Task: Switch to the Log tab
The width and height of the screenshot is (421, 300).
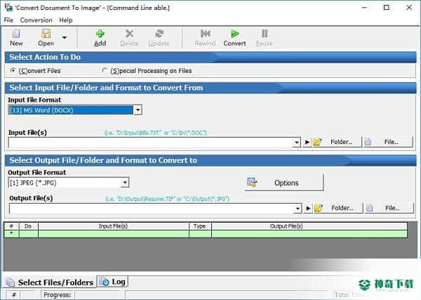Action: pos(112,282)
